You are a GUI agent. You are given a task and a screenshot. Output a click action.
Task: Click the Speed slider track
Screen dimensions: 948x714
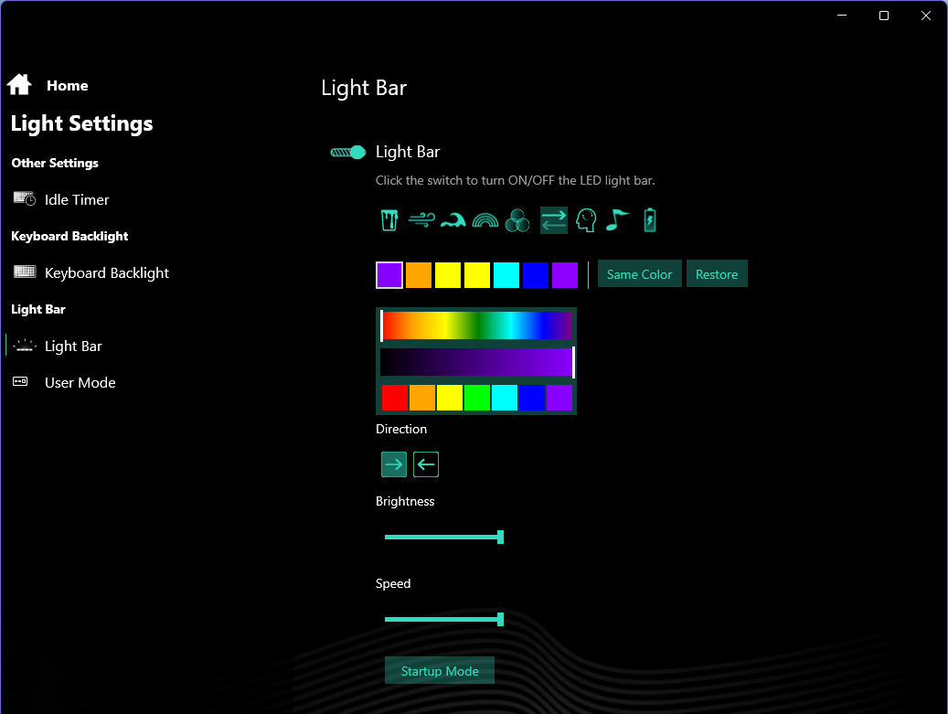(x=443, y=619)
